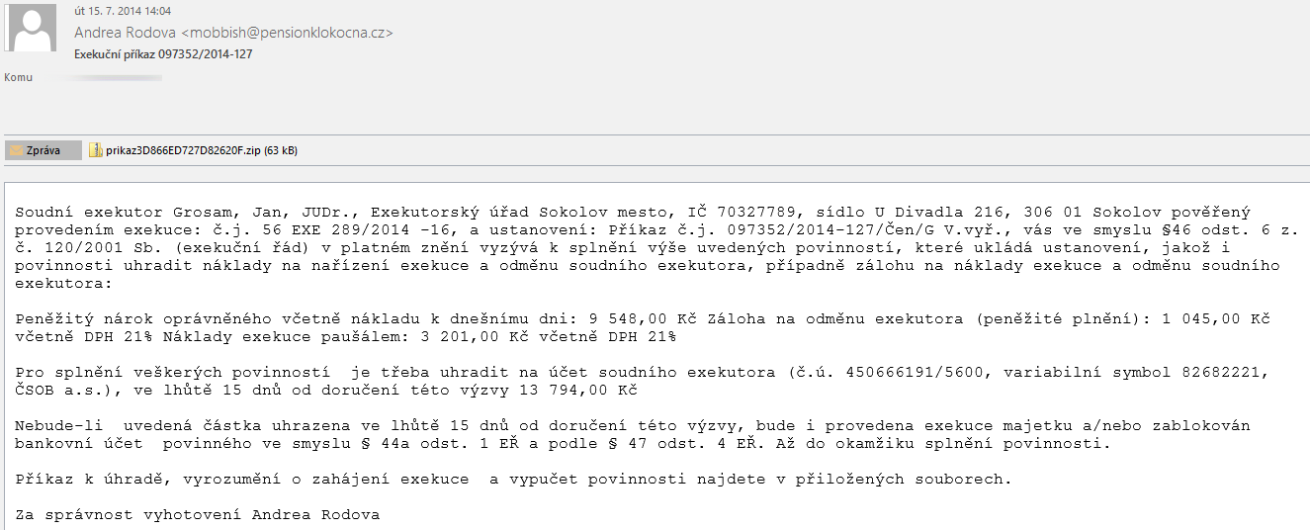1310x530 pixels.
Task: Click sender name Andrea Rodova
Action: coord(126,33)
